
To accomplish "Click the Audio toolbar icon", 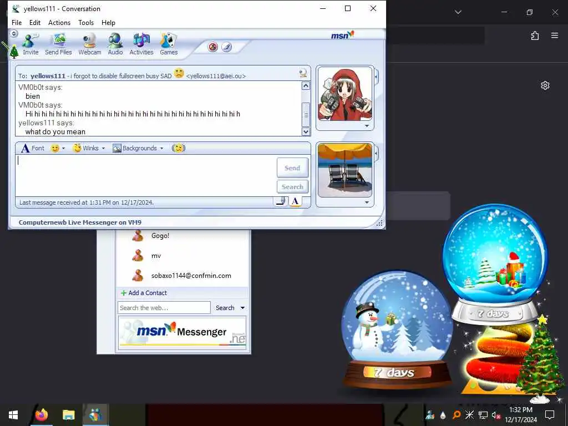I will point(115,44).
